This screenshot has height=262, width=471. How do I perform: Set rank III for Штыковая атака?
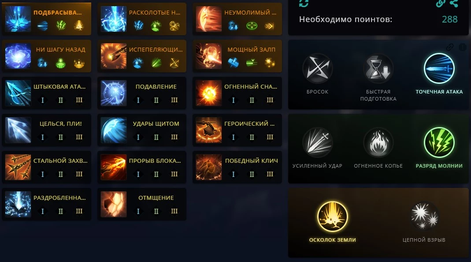79,100
